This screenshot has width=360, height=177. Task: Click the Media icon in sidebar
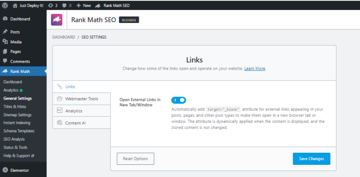point(5,42)
